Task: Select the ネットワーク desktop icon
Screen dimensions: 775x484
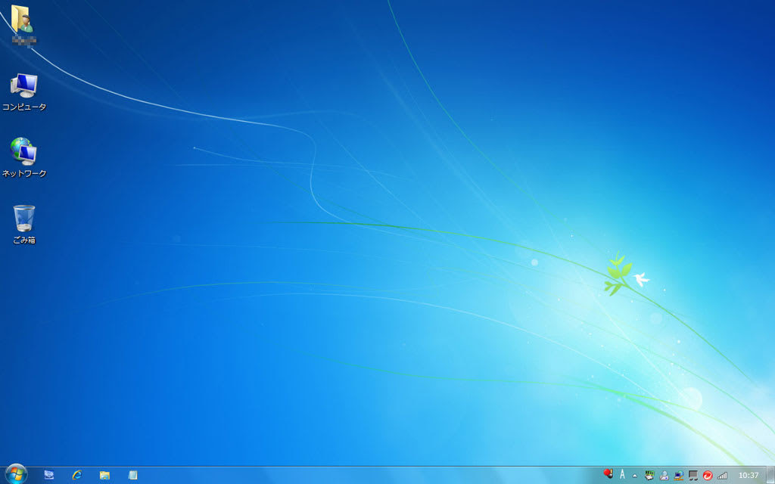Action: click(23, 157)
